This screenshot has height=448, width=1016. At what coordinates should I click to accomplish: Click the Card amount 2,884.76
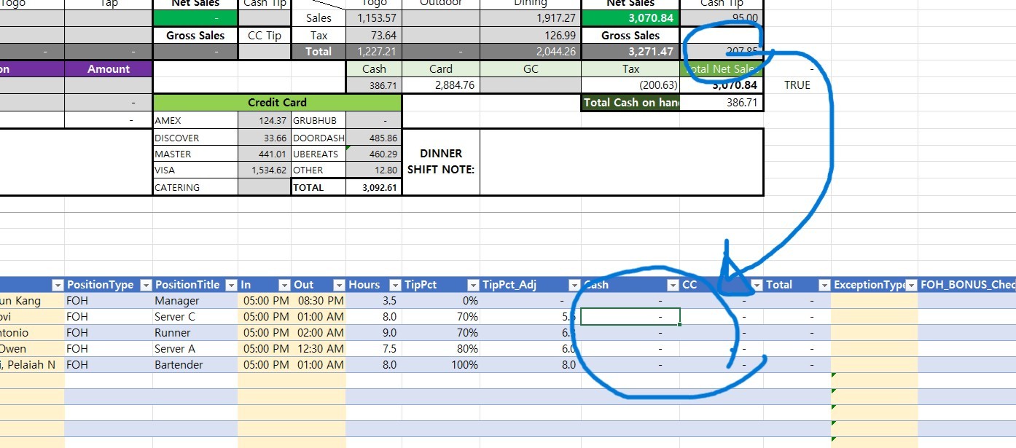click(441, 85)
